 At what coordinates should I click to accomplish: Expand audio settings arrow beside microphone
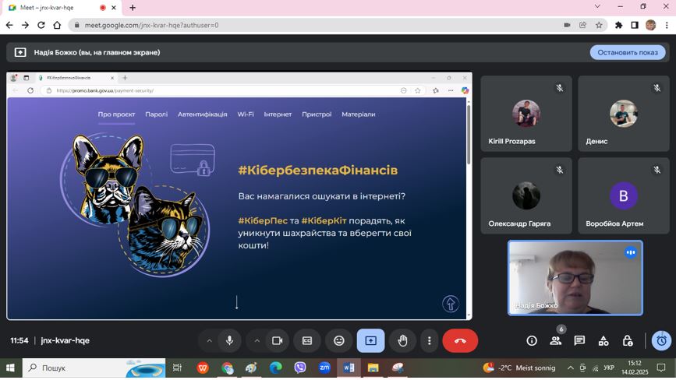pos(209,341)
